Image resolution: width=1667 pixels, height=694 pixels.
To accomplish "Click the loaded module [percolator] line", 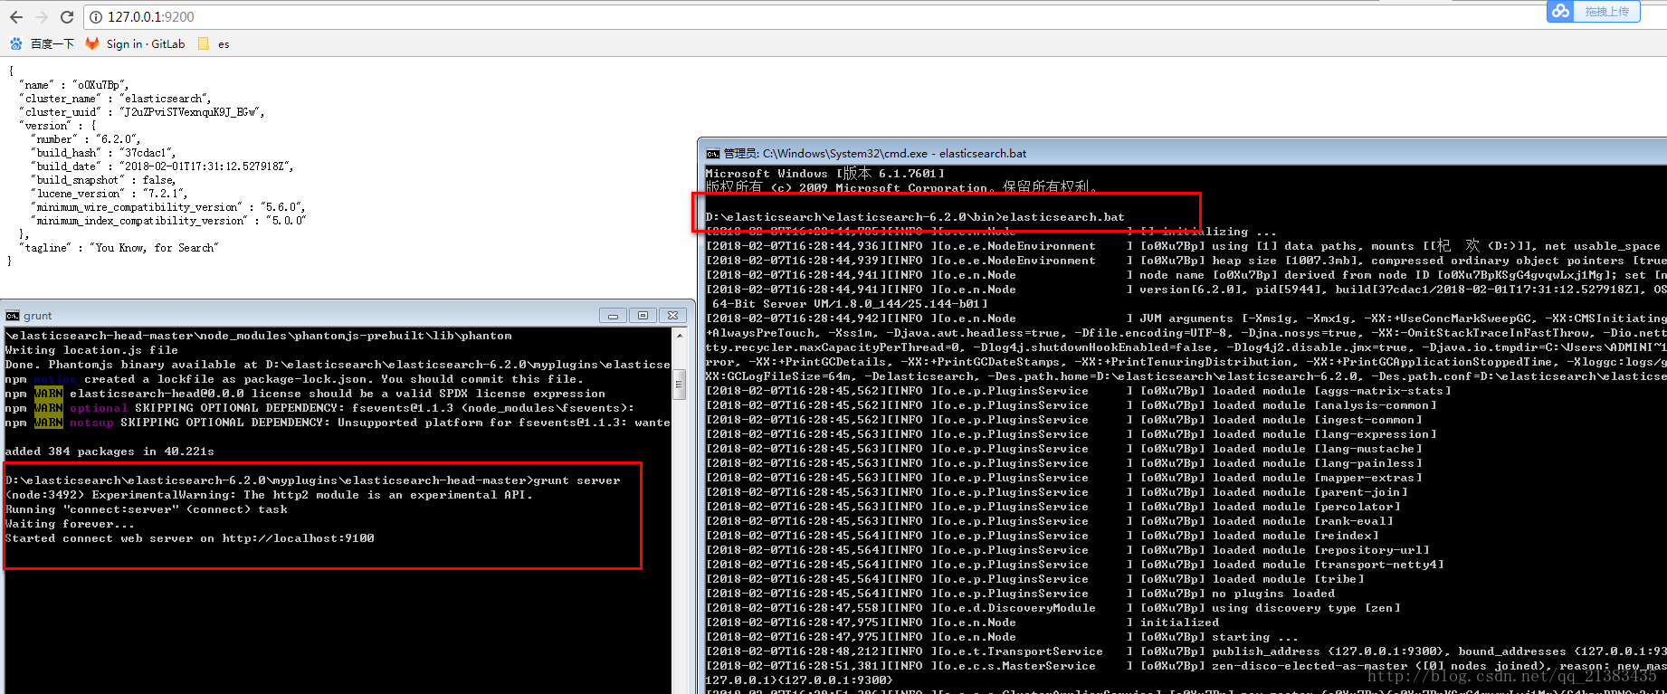I will point(1053,507).
